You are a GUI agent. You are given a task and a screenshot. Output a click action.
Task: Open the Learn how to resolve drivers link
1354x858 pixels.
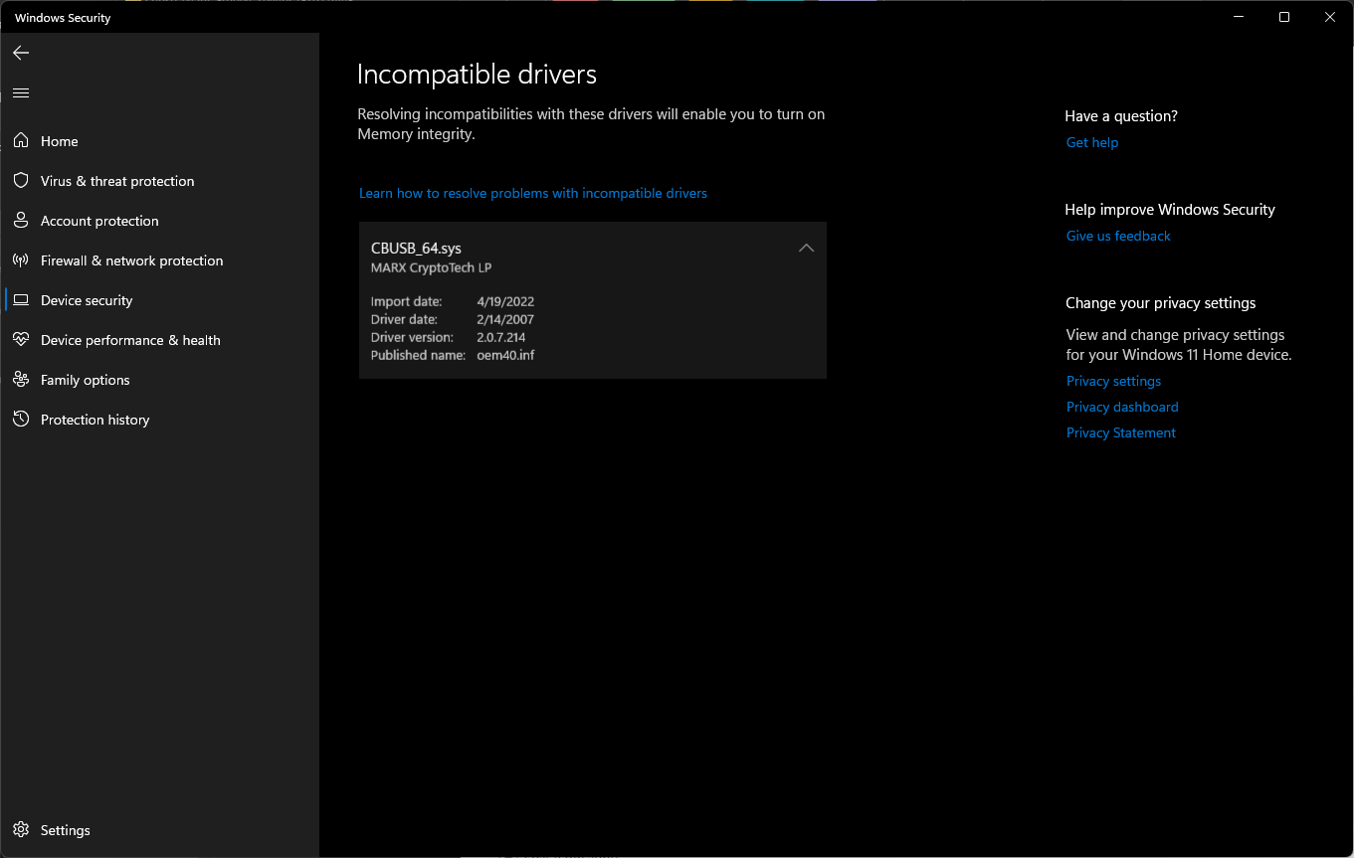[533, 193]
